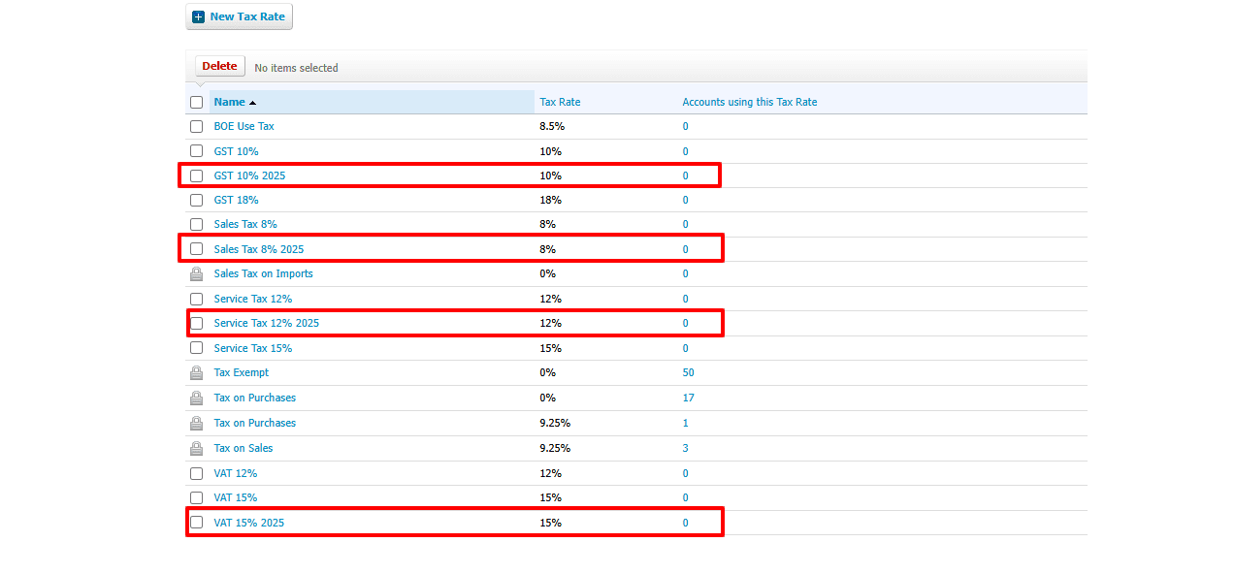The image size is (1235, 574).
Task: Tick the checkbox for VAT 15% 2025
Action: (197, 523)
